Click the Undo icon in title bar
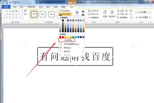154x103 pixels. tap(10, 3)
